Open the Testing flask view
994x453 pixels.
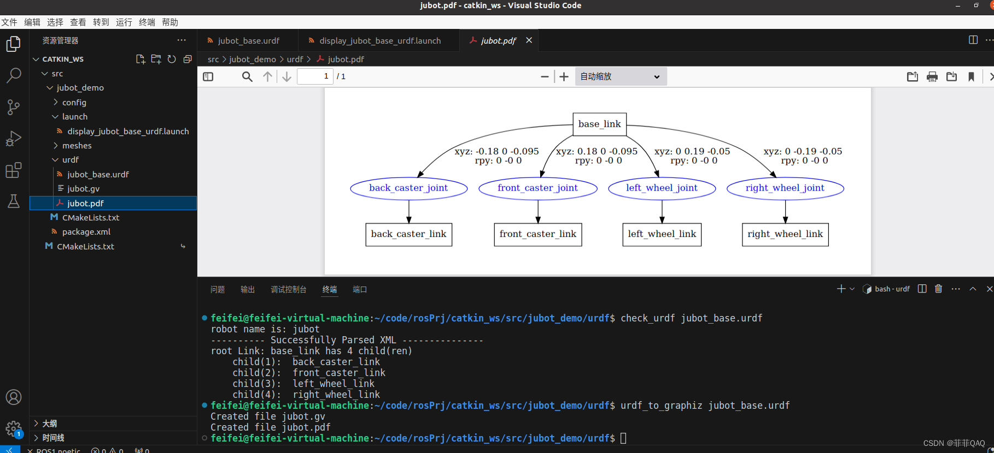pos(14,201)
